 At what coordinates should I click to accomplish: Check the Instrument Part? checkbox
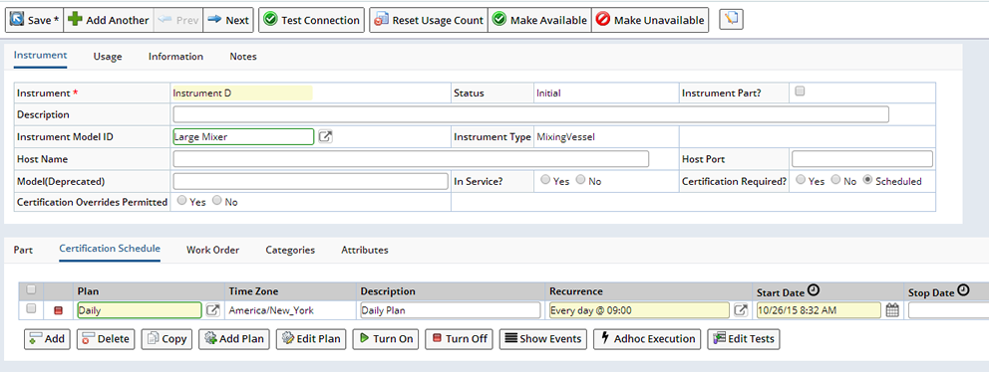click(800, 92)
